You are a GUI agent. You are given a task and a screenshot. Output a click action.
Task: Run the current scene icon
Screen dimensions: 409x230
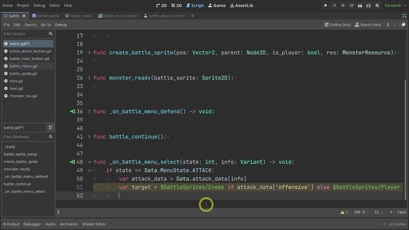coord(360,5)
